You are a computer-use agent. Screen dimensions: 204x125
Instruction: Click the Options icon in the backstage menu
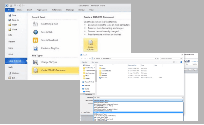(10, 73)
